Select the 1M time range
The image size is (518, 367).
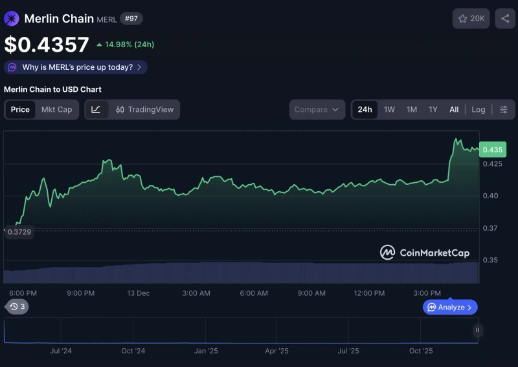point(412,109)
